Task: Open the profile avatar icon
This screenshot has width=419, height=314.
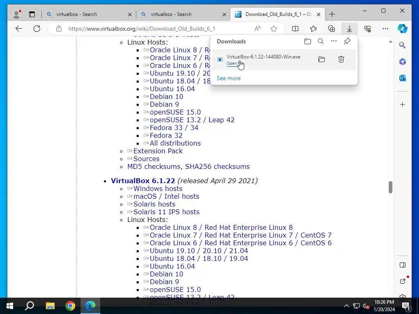Action: click(16, 14)
